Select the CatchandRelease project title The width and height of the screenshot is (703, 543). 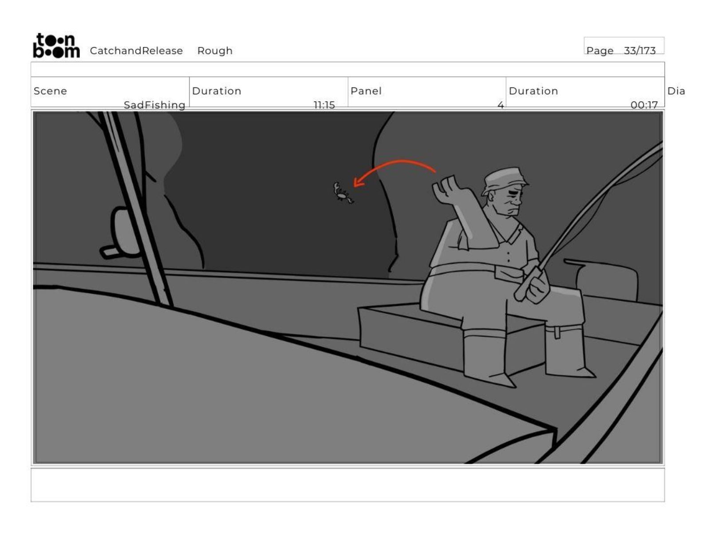click(136, 51)
